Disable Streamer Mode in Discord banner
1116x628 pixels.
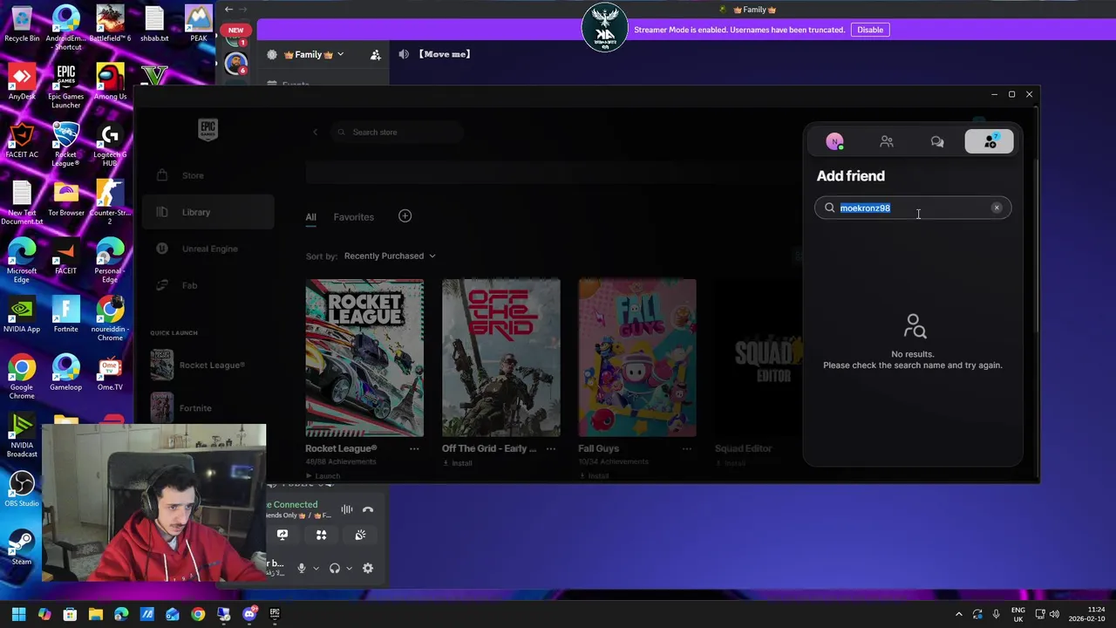click(x=870, y=30)
